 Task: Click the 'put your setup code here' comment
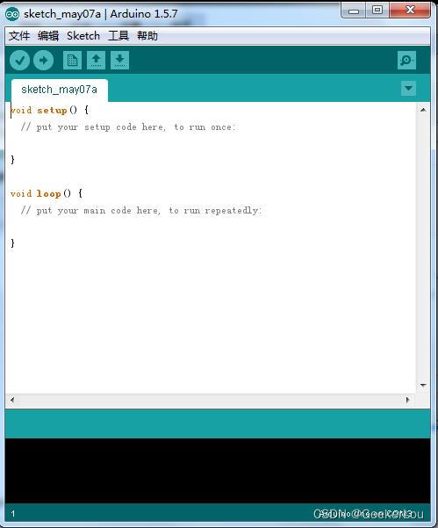(x=128, y=127)
